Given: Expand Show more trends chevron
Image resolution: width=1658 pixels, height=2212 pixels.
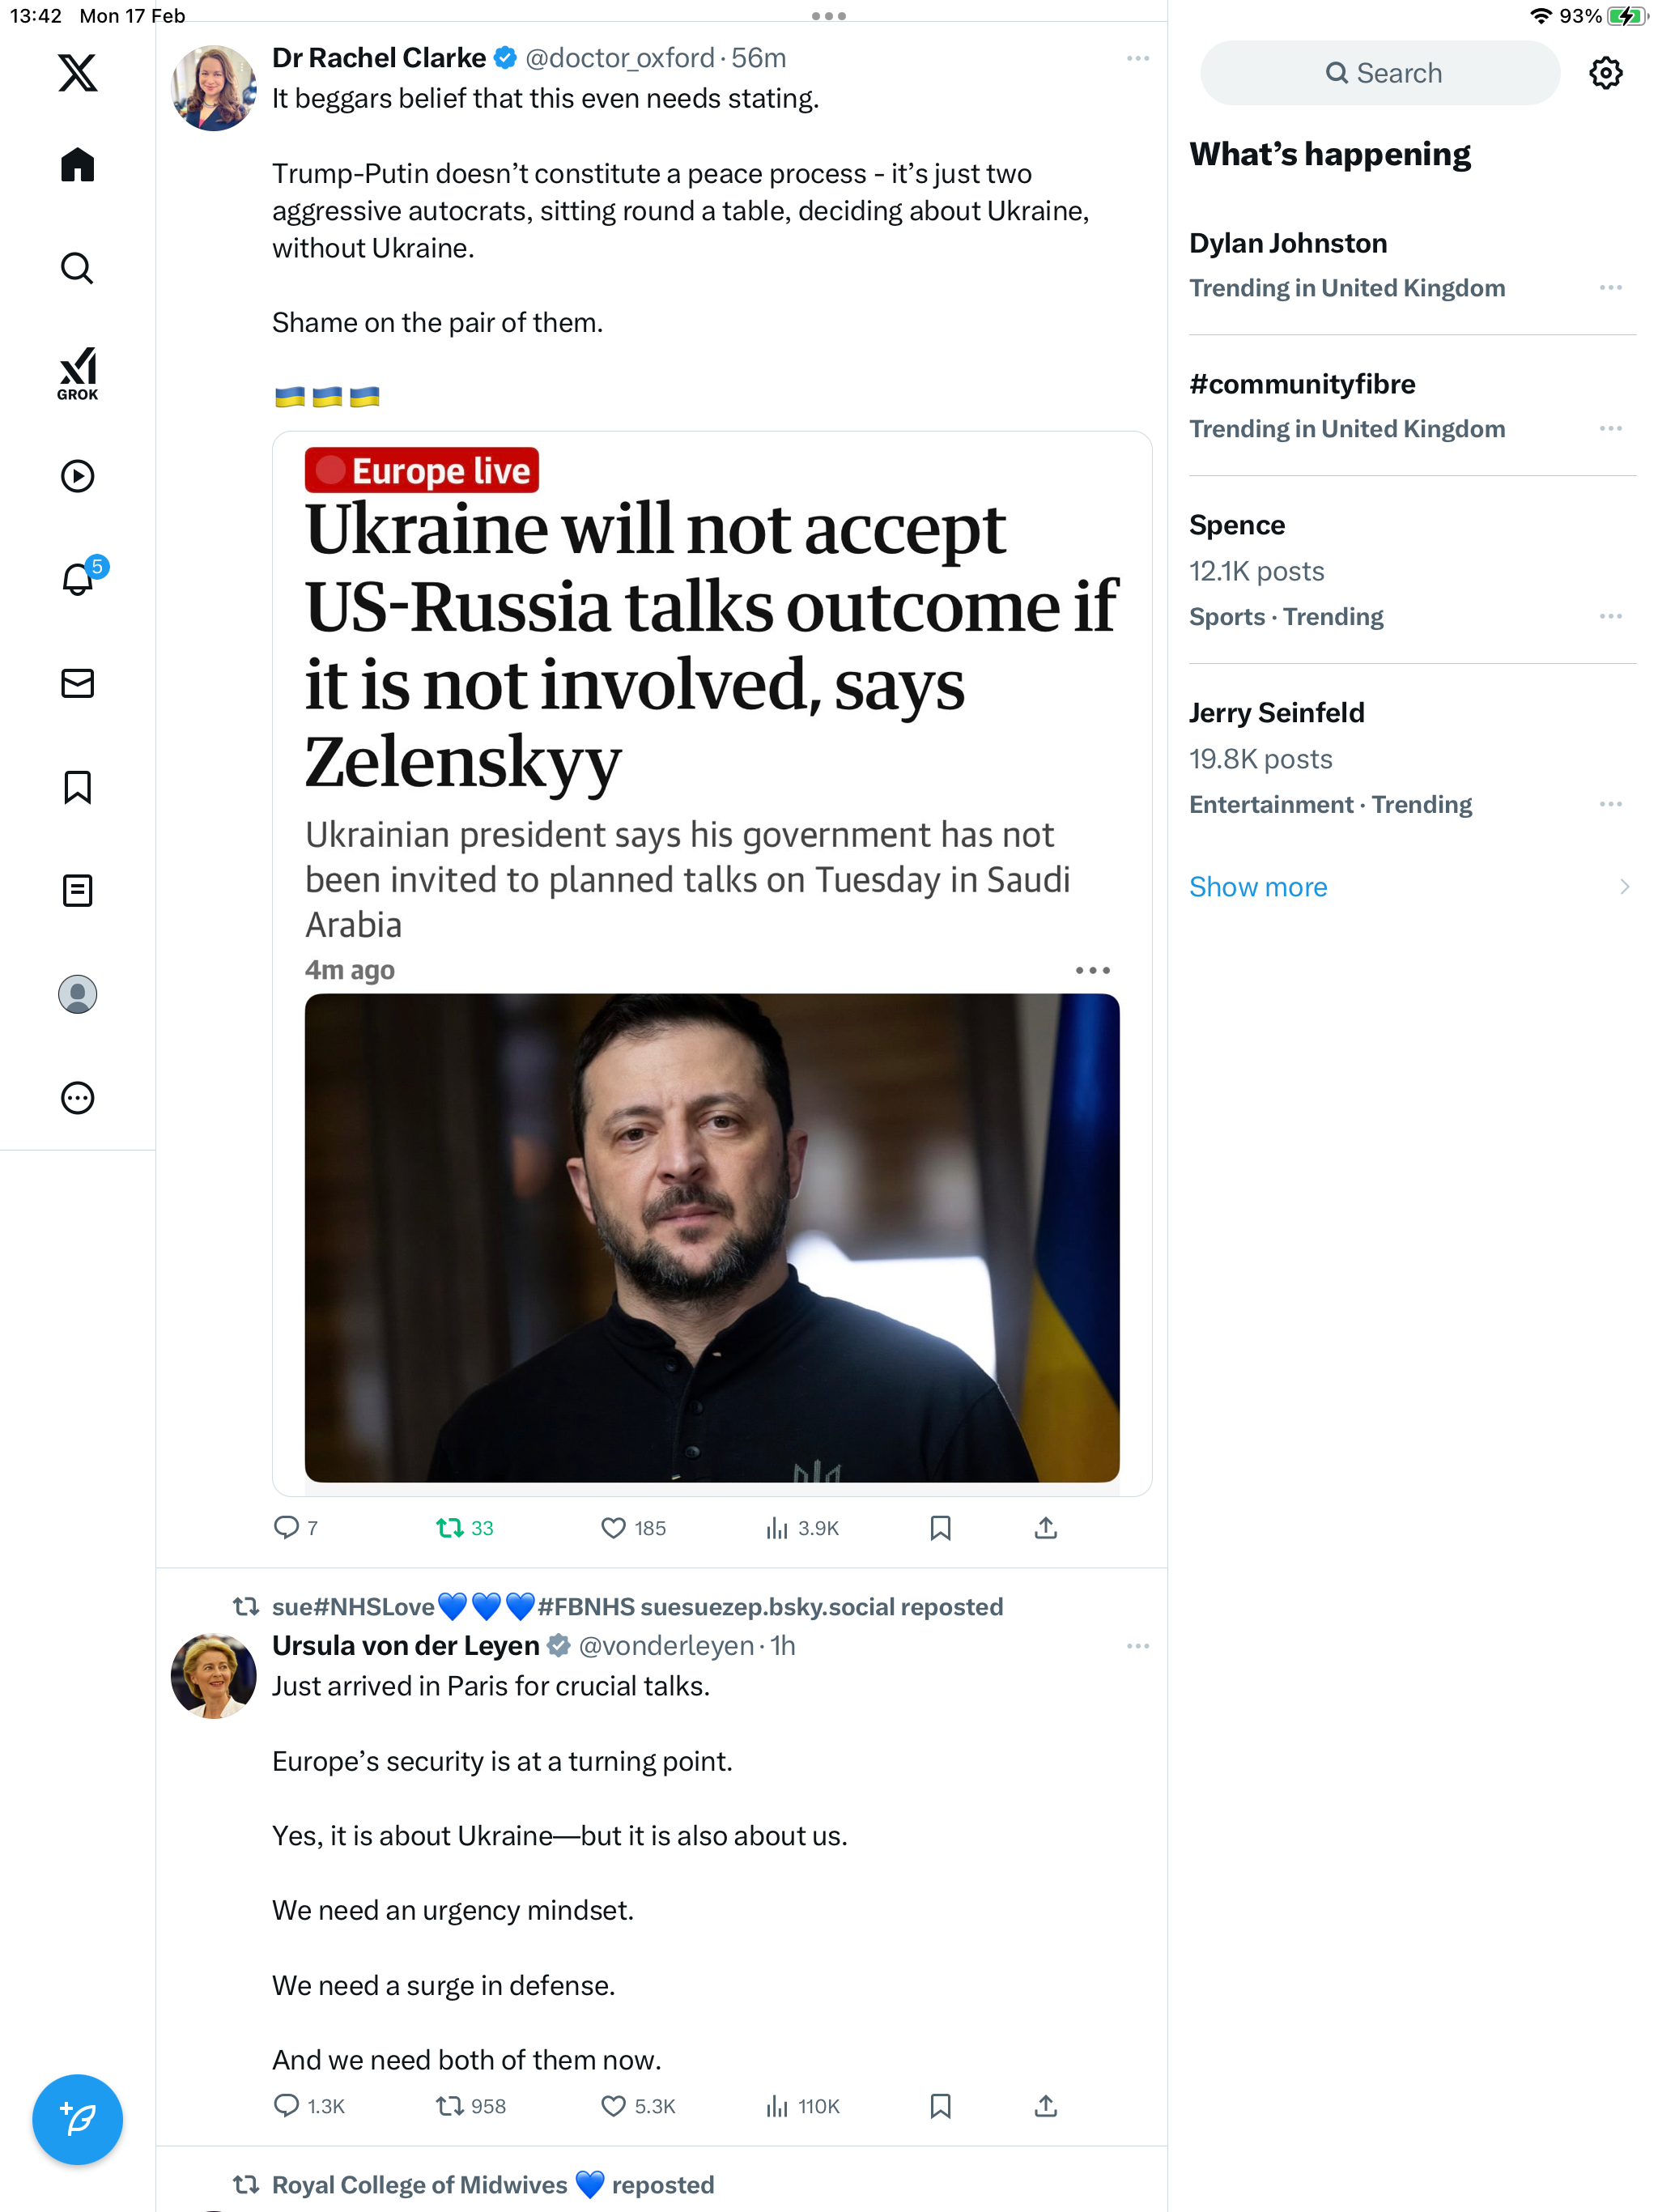Looking at the screenshot, I should (x=1624, y=886).
